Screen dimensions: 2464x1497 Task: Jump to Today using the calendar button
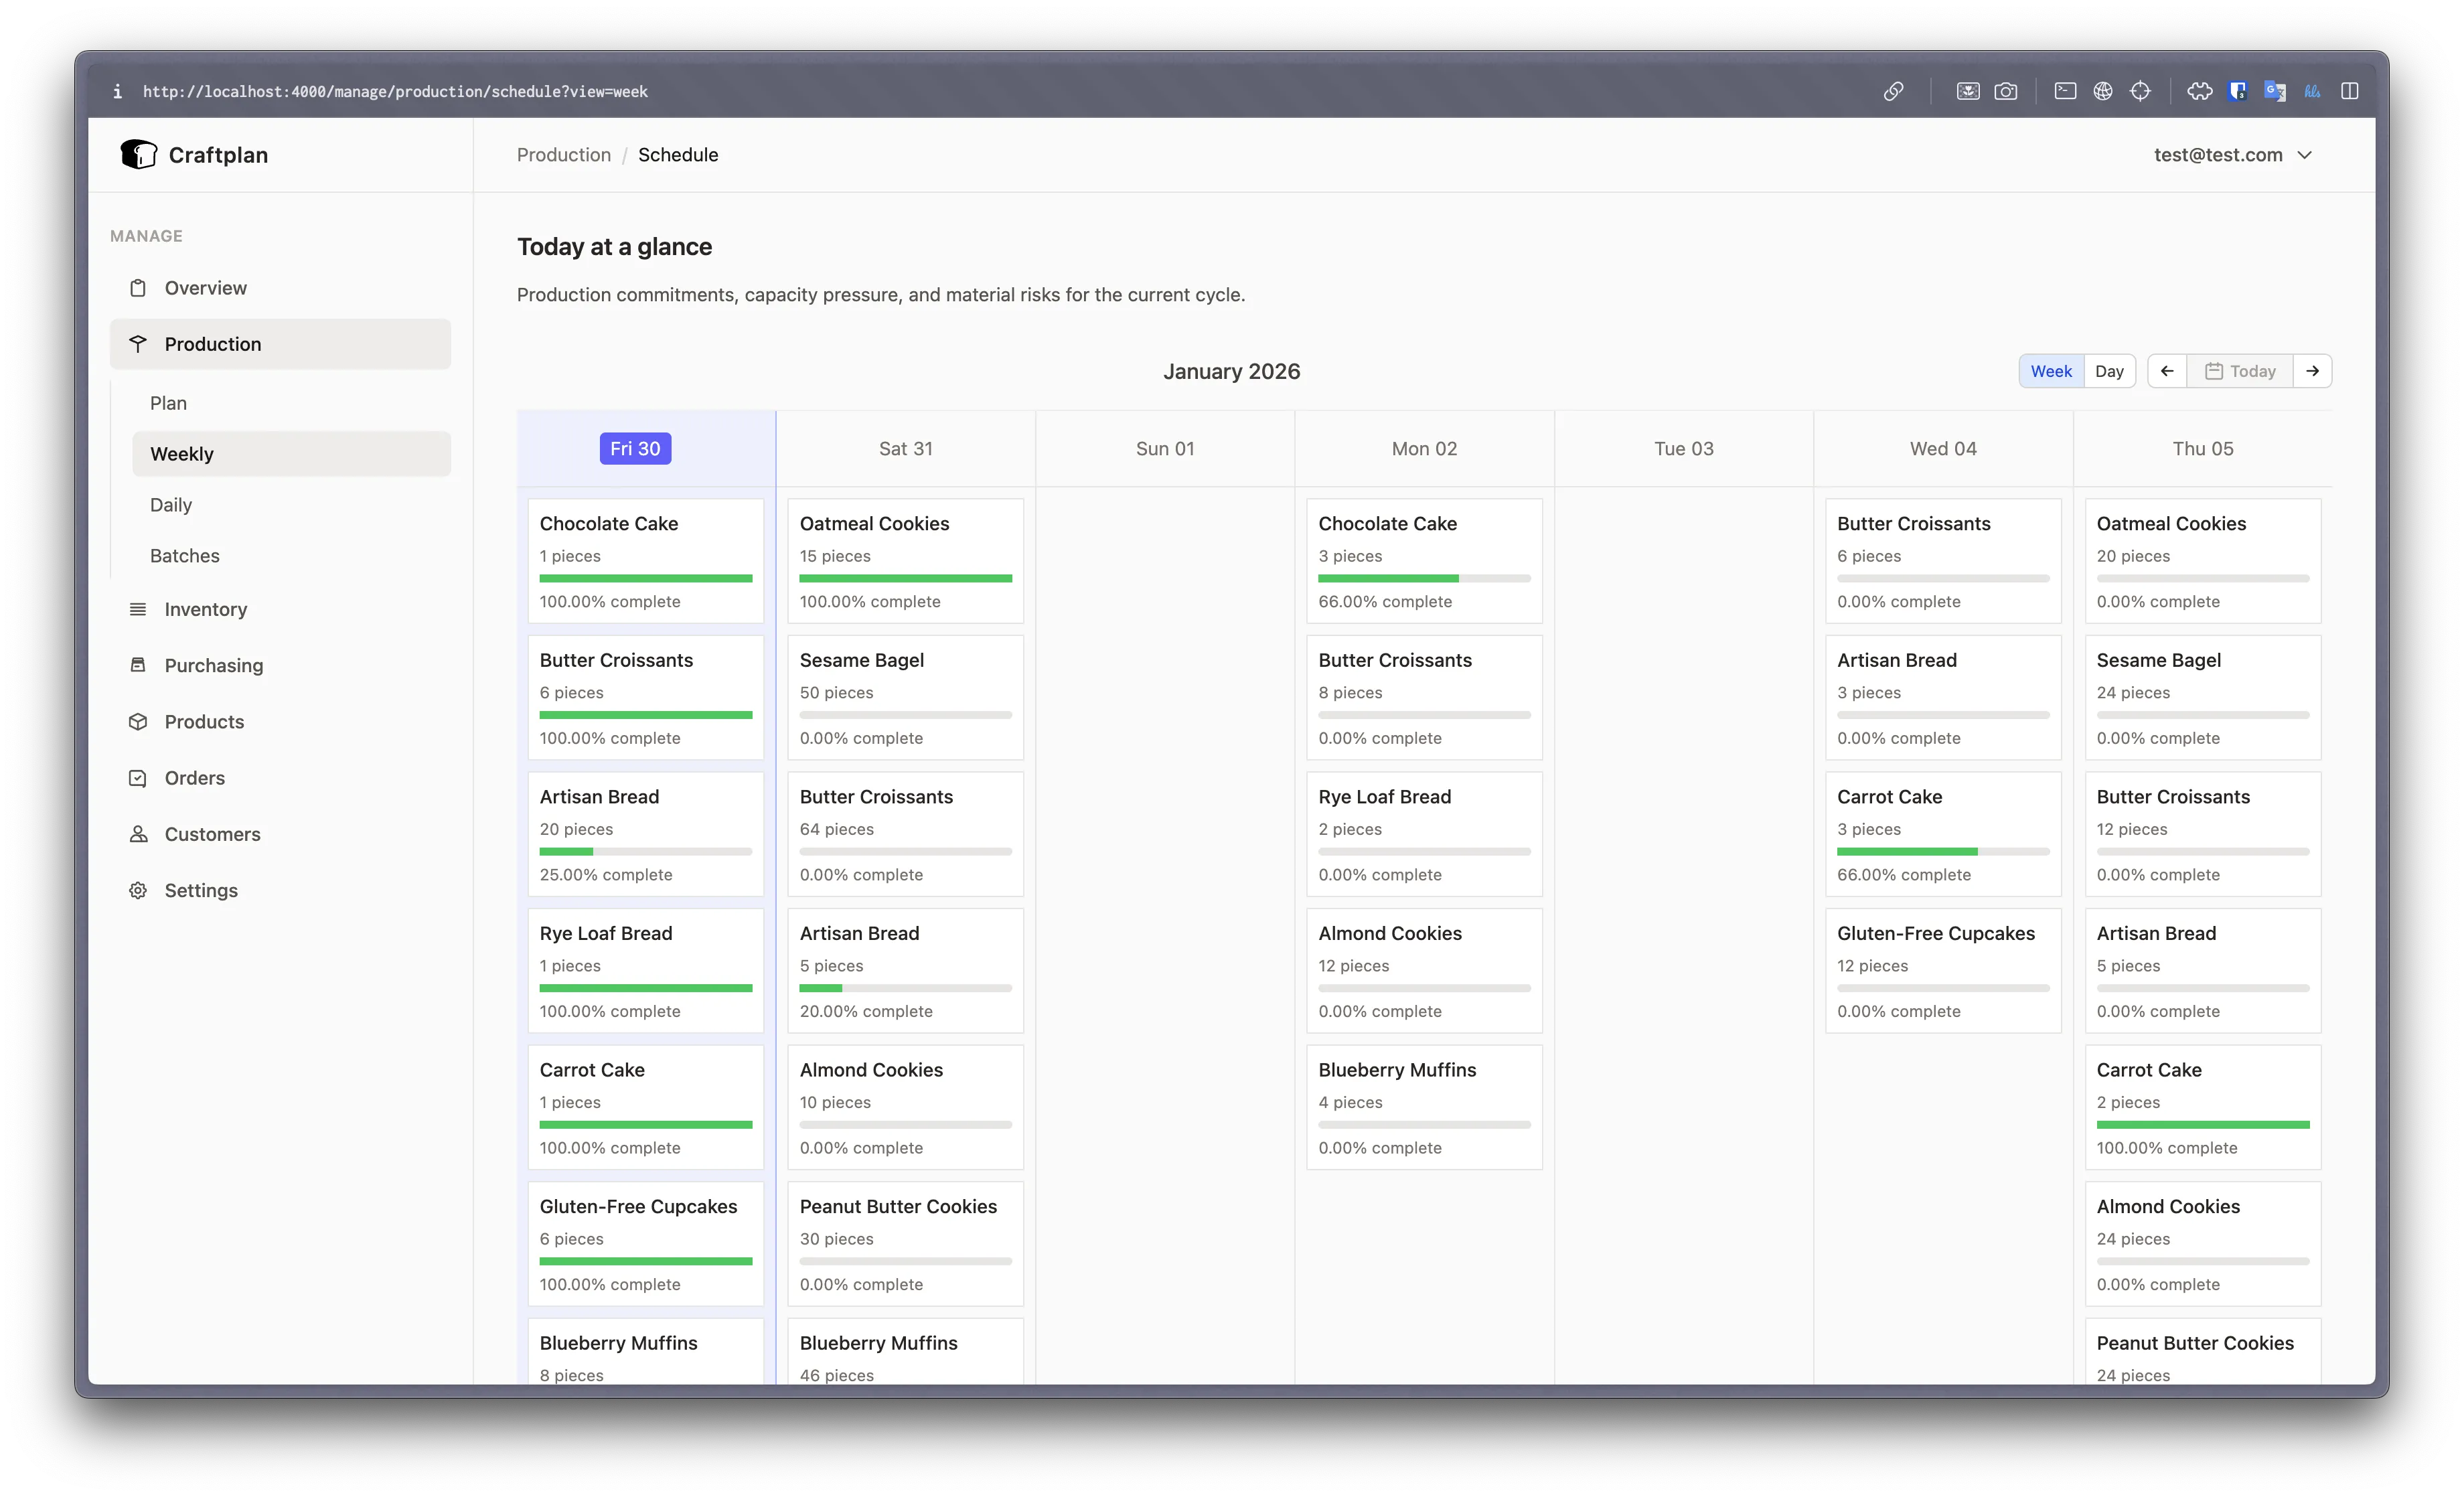coord(2240,370)
